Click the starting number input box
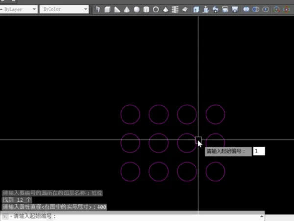The image size is (294, 221). pos(259,151)
